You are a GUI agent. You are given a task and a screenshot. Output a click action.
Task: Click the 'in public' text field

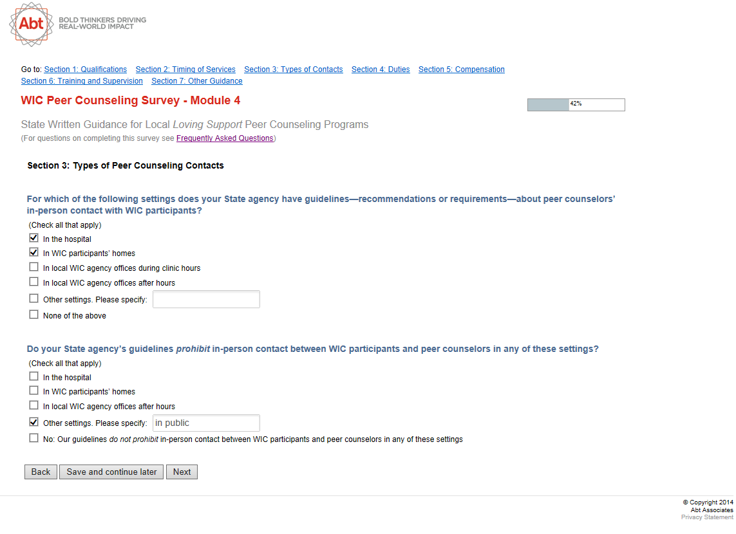pyautogui.click(x=206, y=423)
